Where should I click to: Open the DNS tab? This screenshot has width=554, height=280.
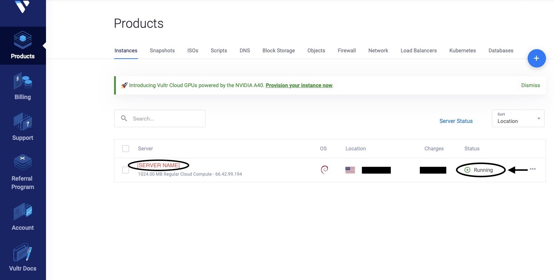click(245, 51)
